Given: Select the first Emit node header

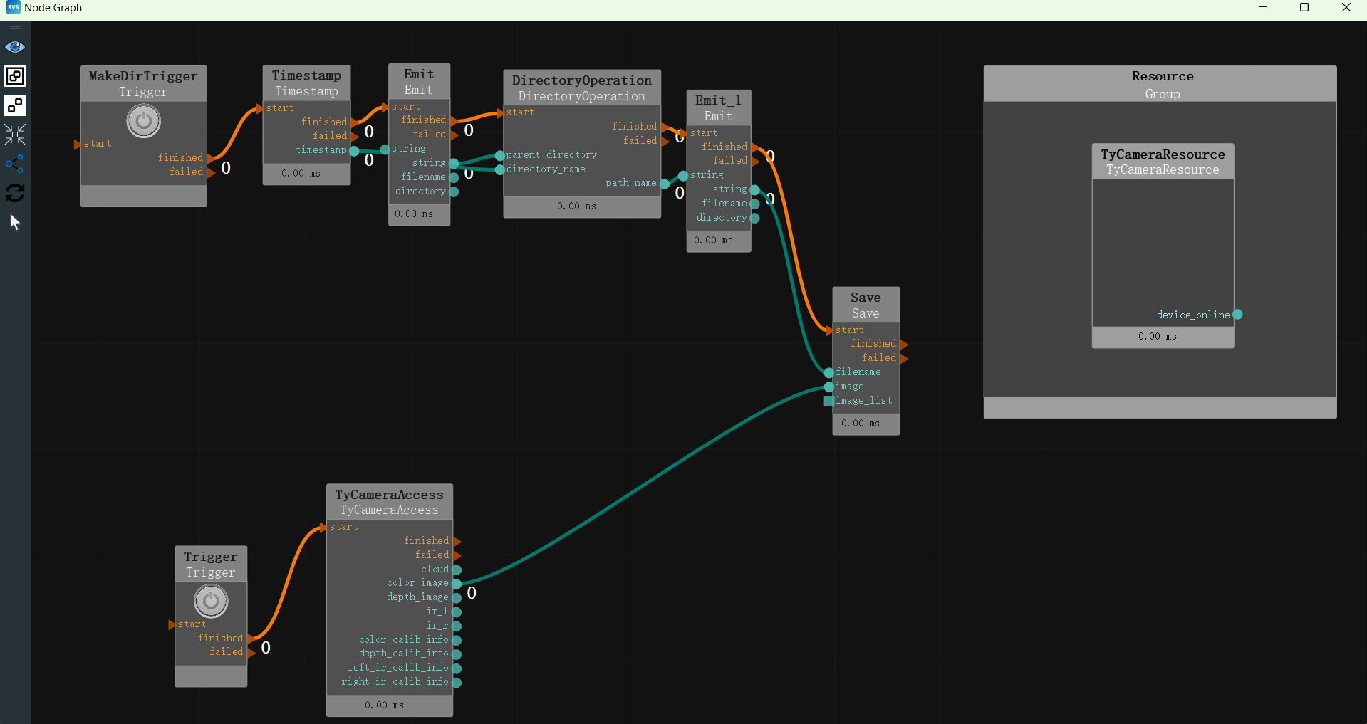Looking at the screenshot, I should [x=419, y=82].
